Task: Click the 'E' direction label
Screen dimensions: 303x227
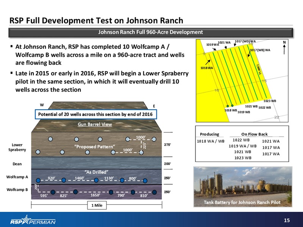Action: tap(154, 106)
